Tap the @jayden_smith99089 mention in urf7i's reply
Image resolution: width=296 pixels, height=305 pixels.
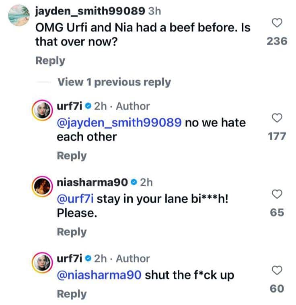click(x=119, y=122)
